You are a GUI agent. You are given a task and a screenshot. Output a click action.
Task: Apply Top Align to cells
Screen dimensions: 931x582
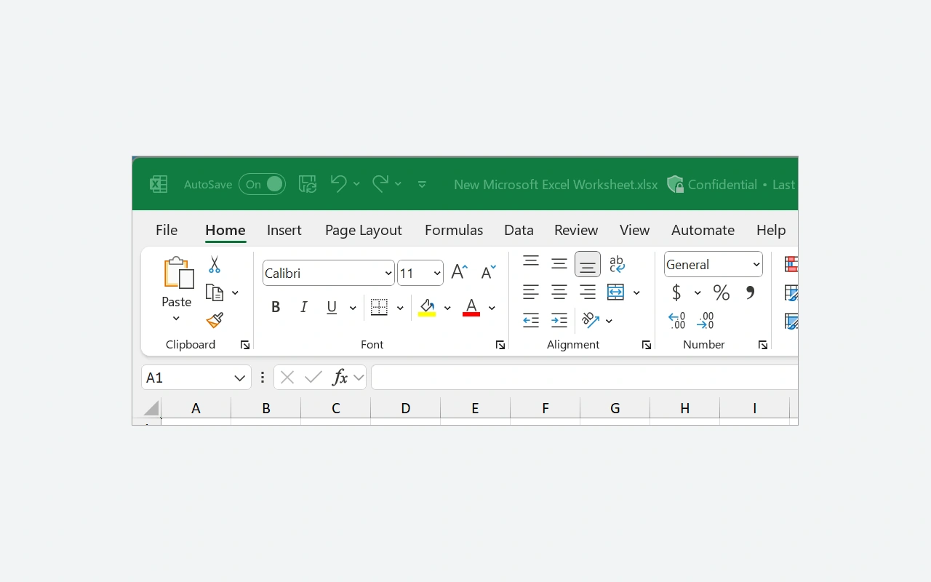pyautogui.click(x=531, y=262)
